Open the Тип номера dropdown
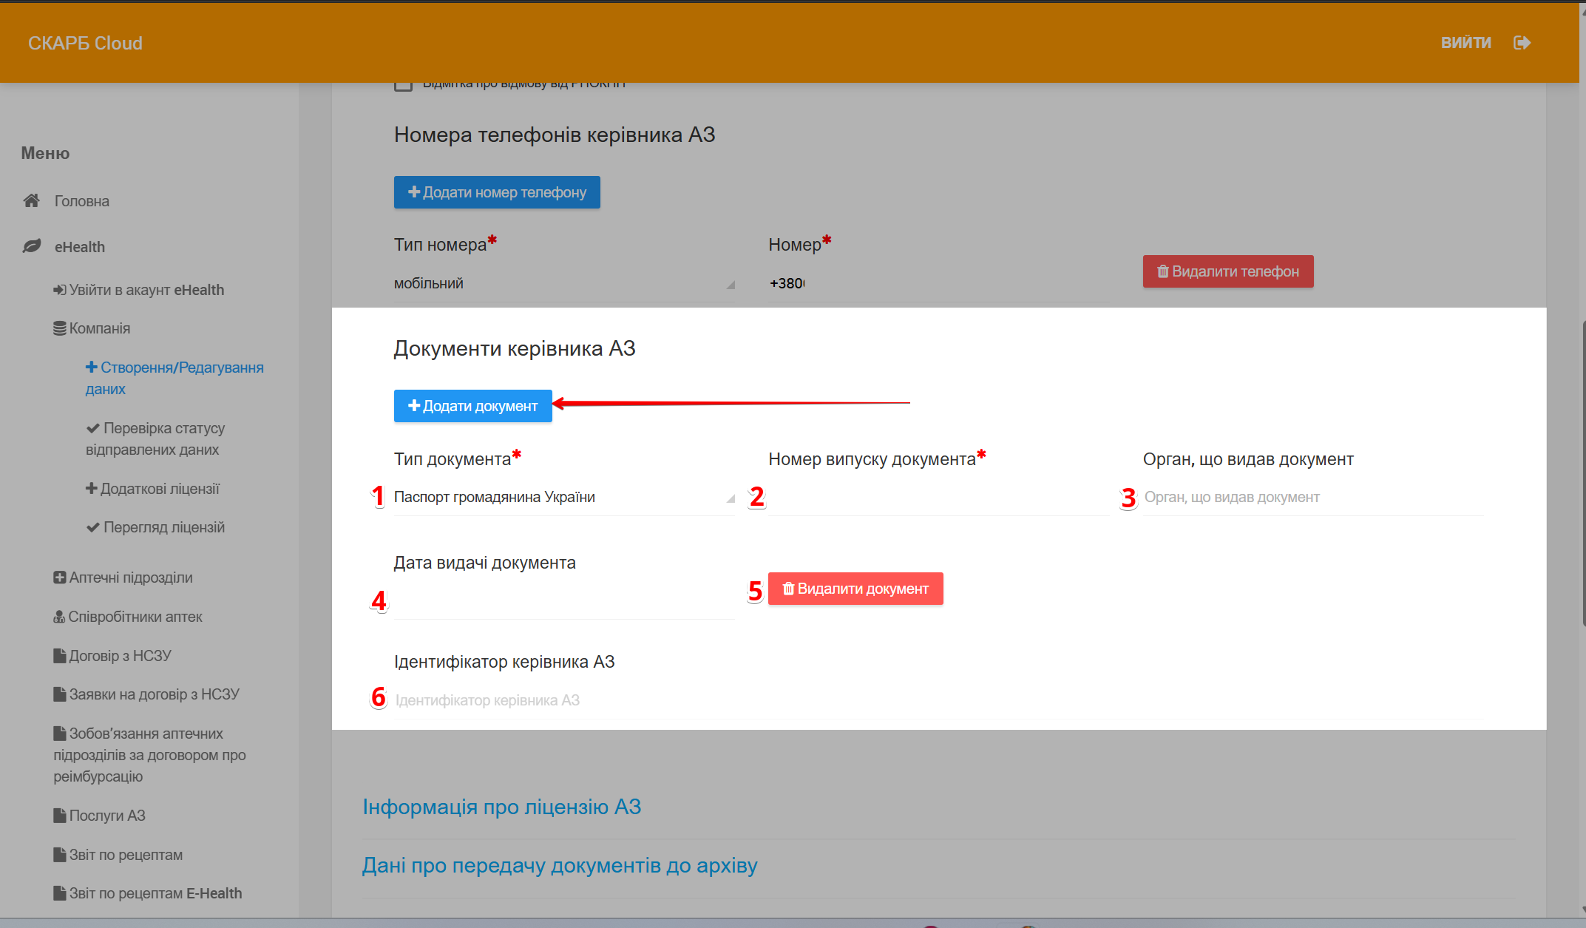This screenshot has width=1586, height=928. [563, 283]
